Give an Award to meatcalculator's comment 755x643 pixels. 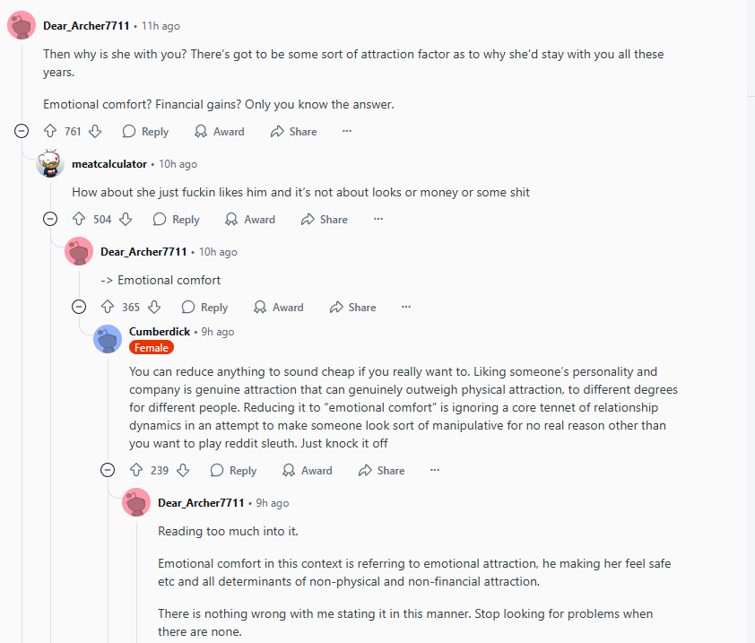[249, 220]
